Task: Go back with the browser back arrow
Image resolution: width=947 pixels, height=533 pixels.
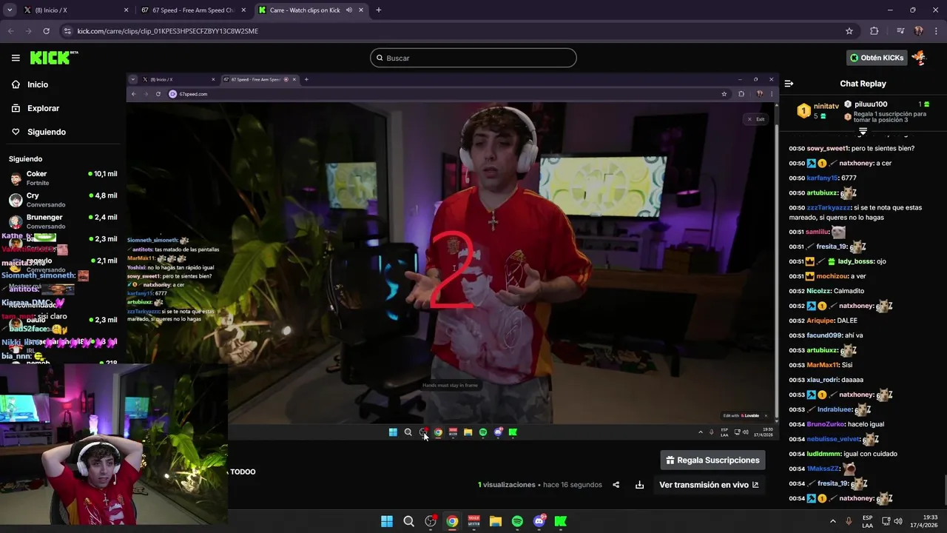Action: [x=11, y=31]
